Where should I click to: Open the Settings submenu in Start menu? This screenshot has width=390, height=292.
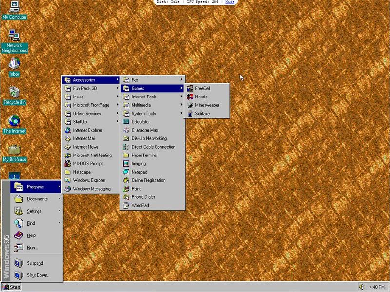click(36, 211)
